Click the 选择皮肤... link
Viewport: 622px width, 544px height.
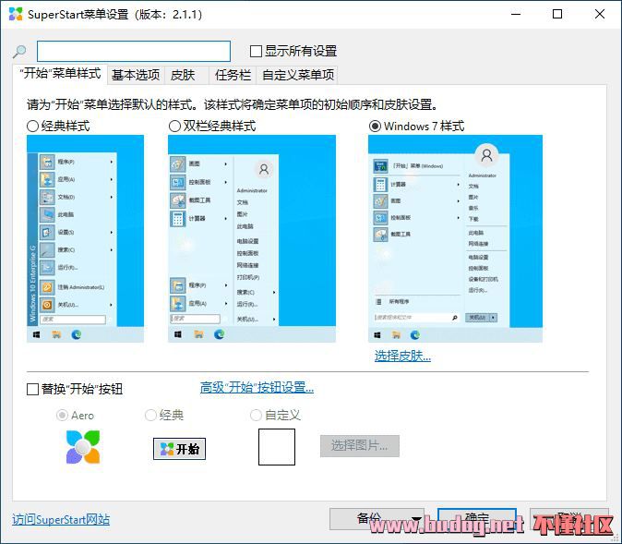(402, 356)
